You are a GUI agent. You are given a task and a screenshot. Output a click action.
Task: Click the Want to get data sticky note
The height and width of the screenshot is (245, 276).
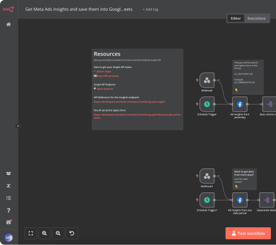pyautogui.click(x=244, y=179)
